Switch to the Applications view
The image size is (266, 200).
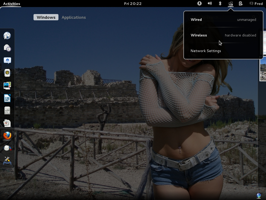click(x=74, y=17)
